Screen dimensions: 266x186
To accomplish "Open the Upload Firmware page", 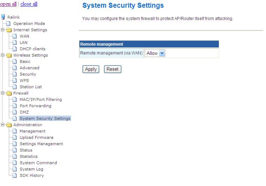I will click(x=36, y=137).
